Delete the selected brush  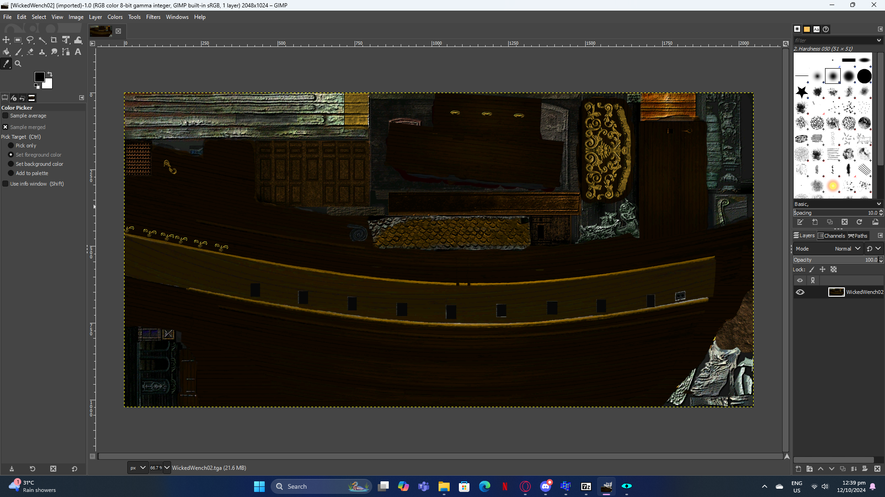844,222
